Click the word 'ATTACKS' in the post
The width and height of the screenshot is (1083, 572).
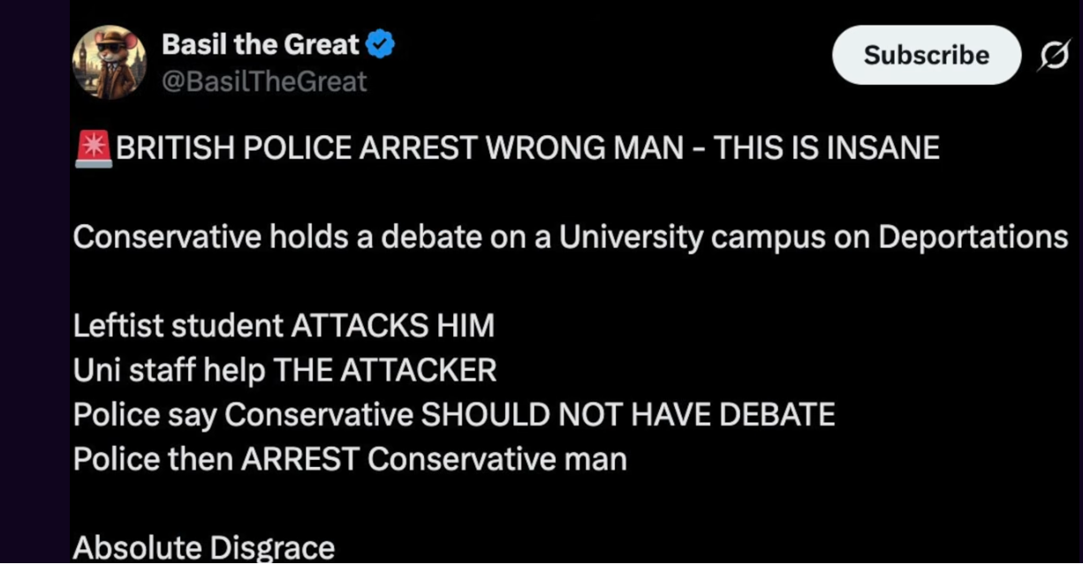tap(359, 326)
